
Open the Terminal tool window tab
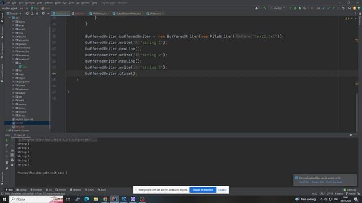point(75,190)
